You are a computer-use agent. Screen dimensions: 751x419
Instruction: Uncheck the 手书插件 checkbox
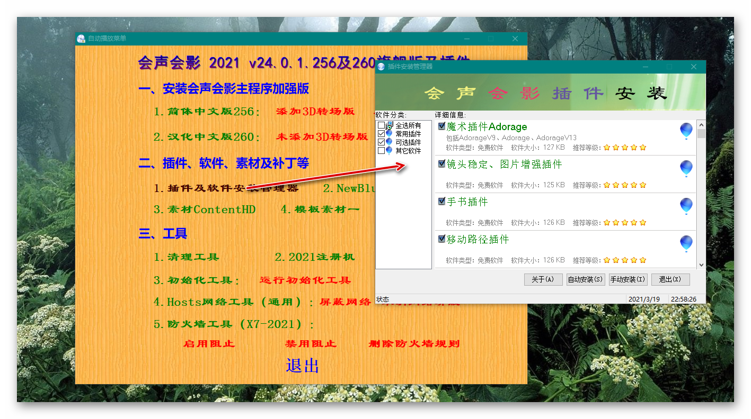pyautogui.click(x=441, y=202)
